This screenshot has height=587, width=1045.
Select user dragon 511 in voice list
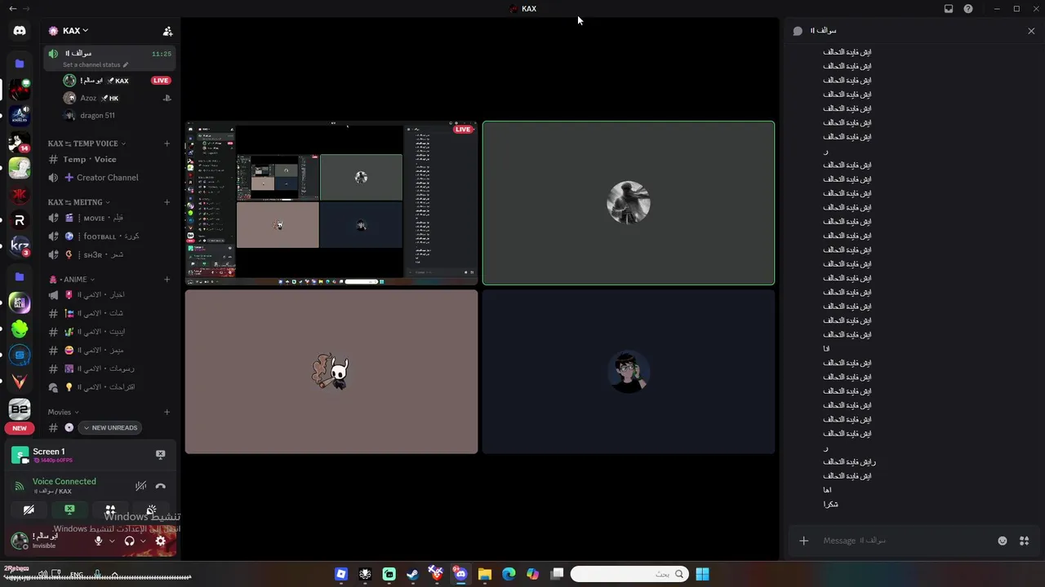click(x=118, y=116)
